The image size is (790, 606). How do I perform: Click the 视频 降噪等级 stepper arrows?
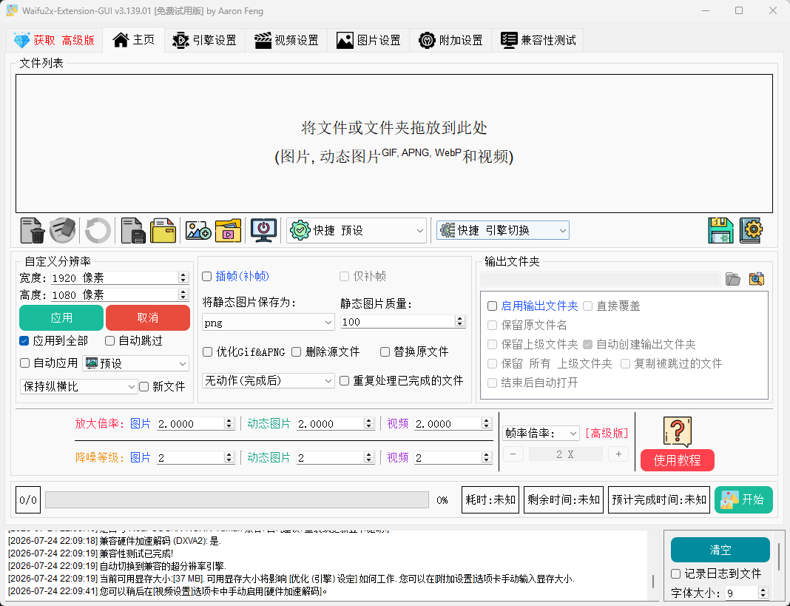click(486, 457)
